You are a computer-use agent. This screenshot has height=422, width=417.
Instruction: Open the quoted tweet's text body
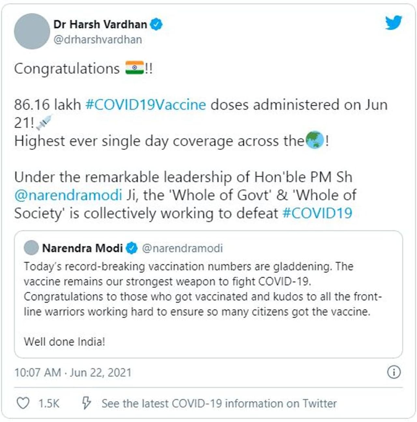[202, 289]
